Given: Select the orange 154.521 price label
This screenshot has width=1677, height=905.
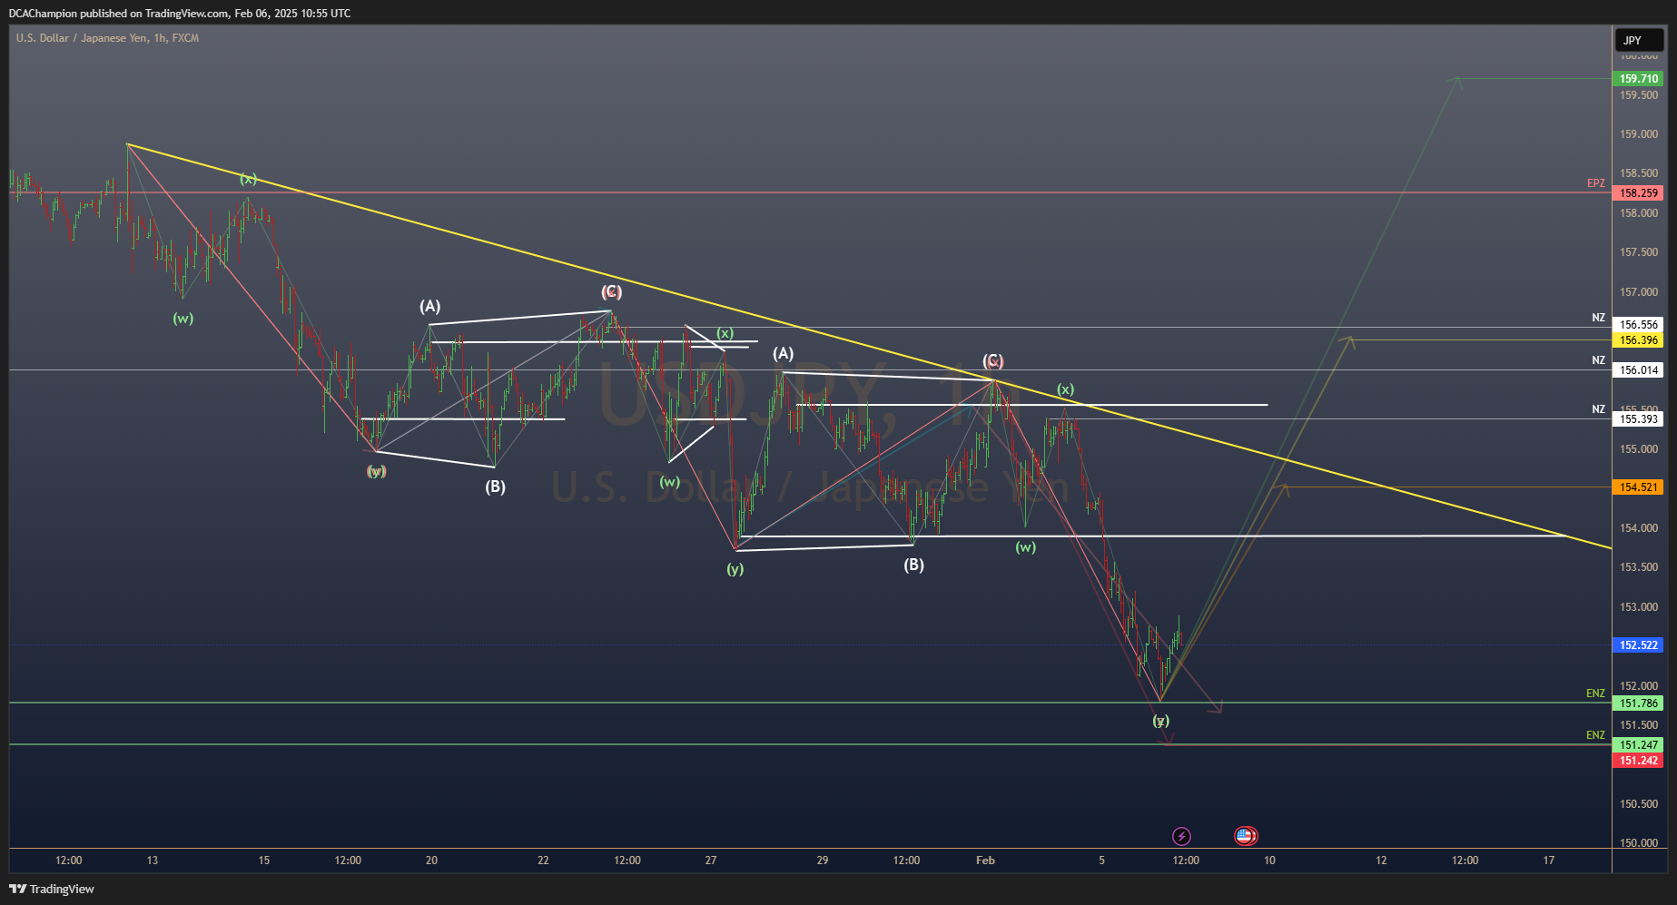Looking at the screenshot, I should coord(1639,487).
